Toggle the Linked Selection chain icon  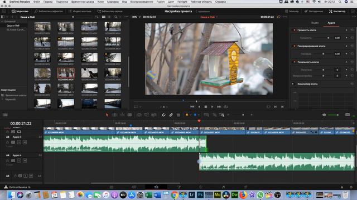(171, 115)
